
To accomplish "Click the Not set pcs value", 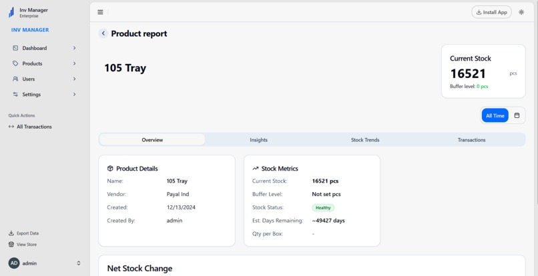I will 326,194.
